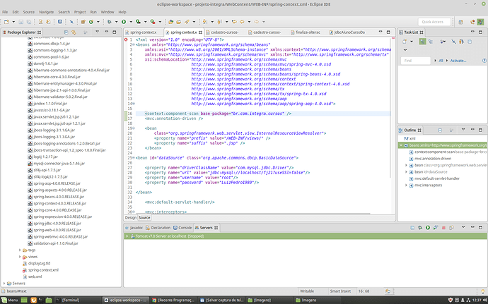The width and height of the screenshot is (488, 304).
Task: Open the Navigate menu
Action: 46,12
